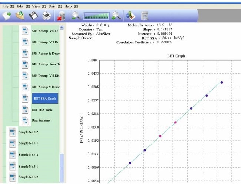Click the new file icon with green plus
241x184 pixels.
click(7, 15)
